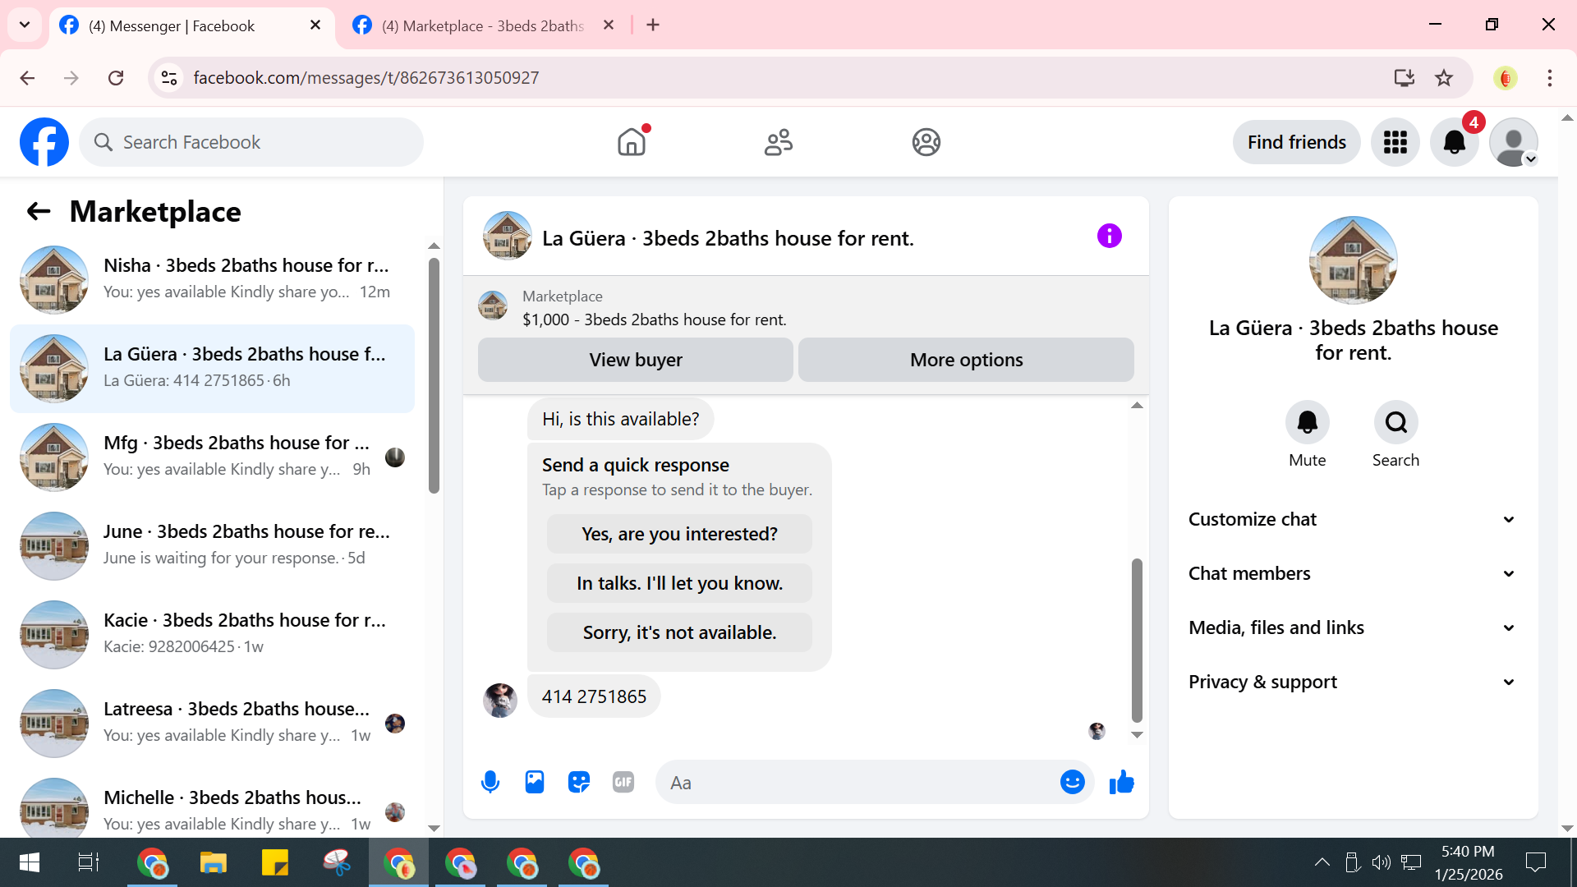Open the Kacie conversation
Screen dimensions: 1577x887
tap(212, 634)
